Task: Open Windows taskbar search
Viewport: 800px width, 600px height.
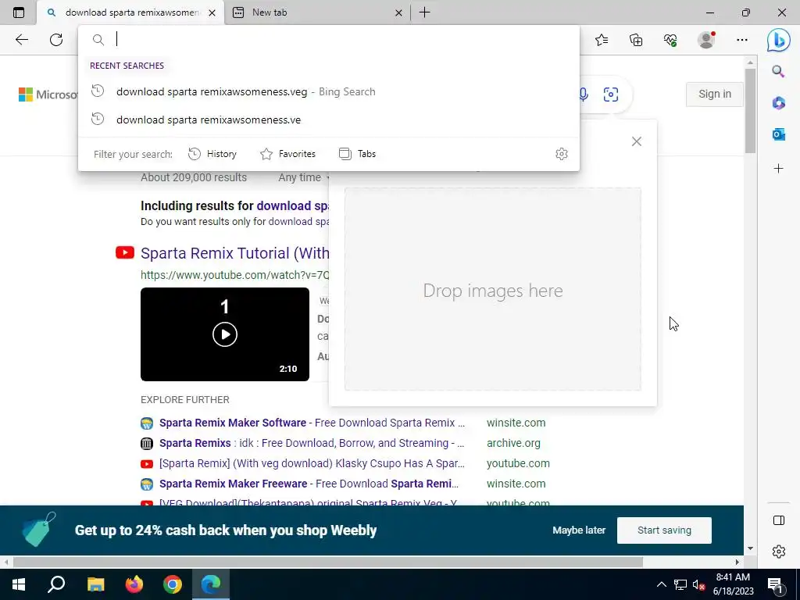Action: [x=56, y=584]
